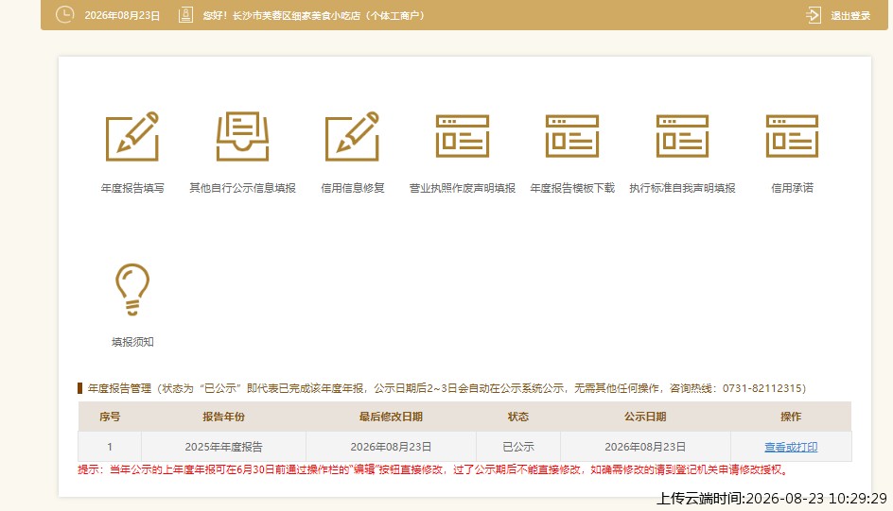Open the 信用承诺 form icon

coord(792,136)
